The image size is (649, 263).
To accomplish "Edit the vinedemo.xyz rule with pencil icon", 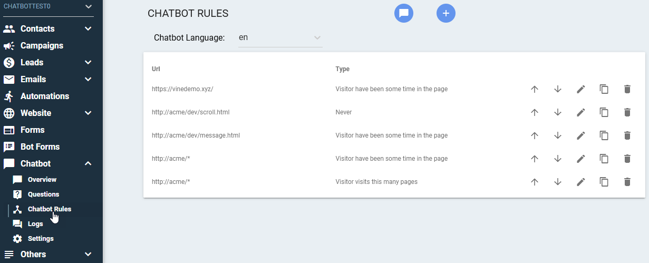I will [581, 89].
